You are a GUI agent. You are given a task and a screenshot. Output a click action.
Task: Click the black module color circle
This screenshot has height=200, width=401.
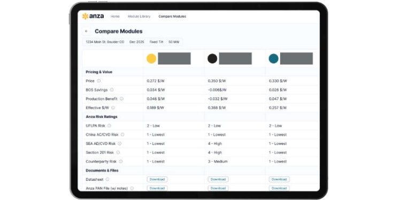[212, 59]
